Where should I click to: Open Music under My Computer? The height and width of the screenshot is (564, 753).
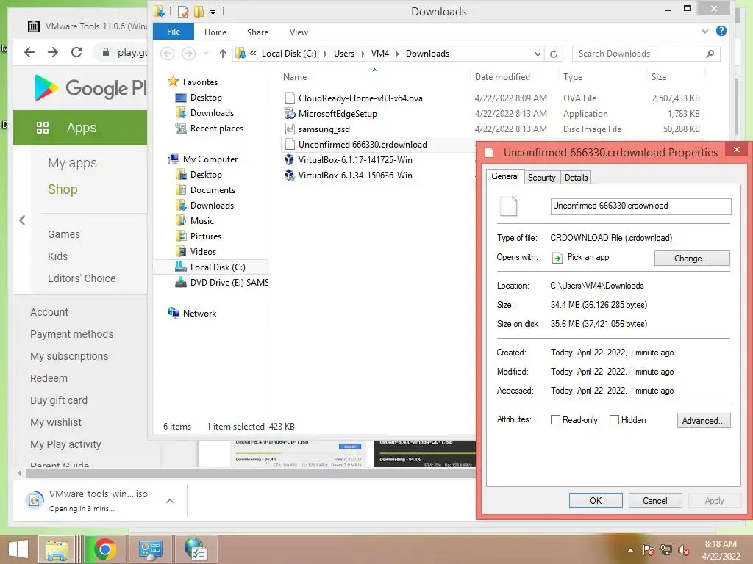201,220
